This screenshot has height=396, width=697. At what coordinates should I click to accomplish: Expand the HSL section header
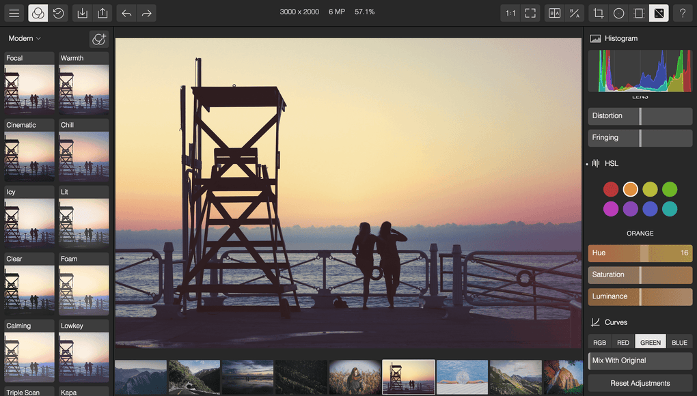[611, 163]
